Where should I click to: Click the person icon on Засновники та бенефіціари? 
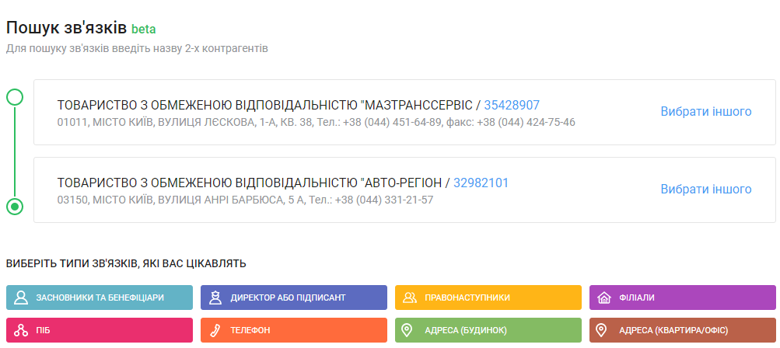coord(21,298)
